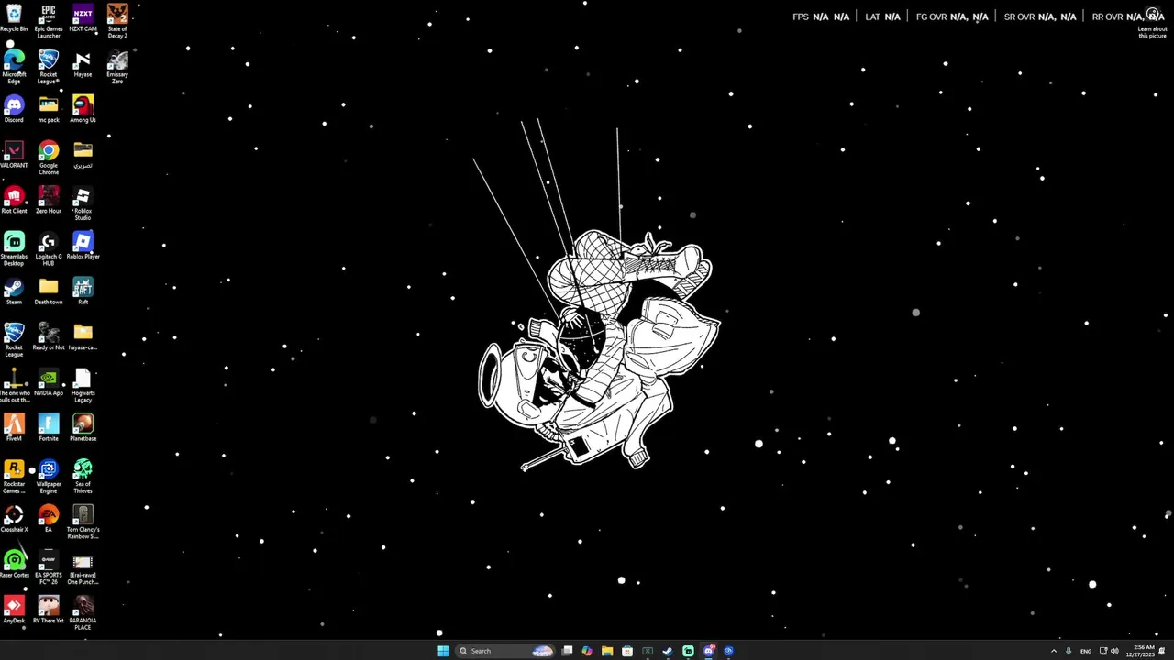1174x660 pixels.
Task: Click the taskbar Search box
Action: (504, 651)
